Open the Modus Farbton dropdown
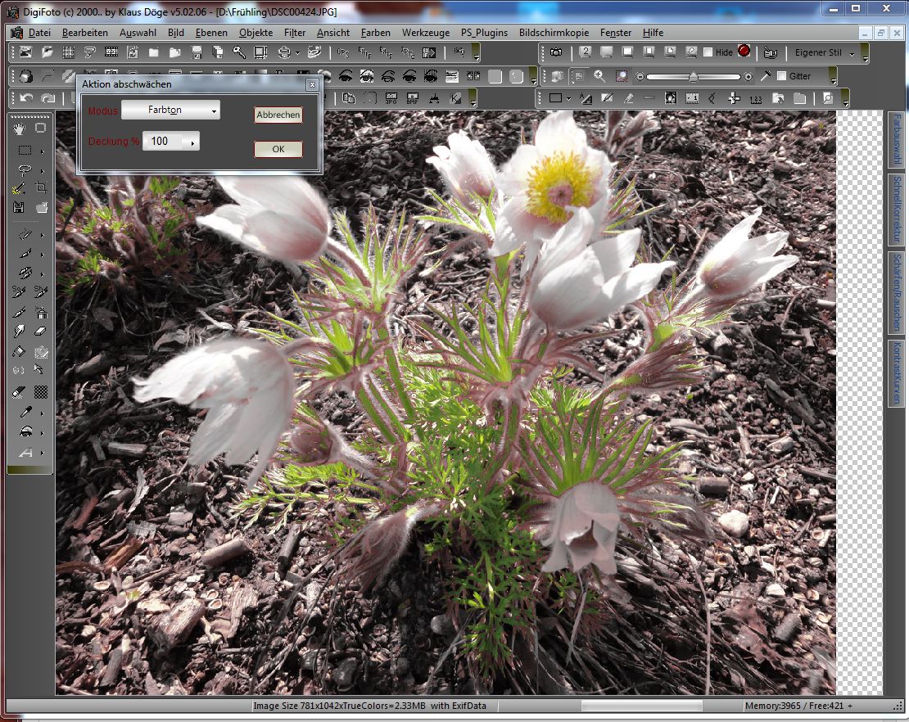Screen dimensions: 909x722 [170, 110]
